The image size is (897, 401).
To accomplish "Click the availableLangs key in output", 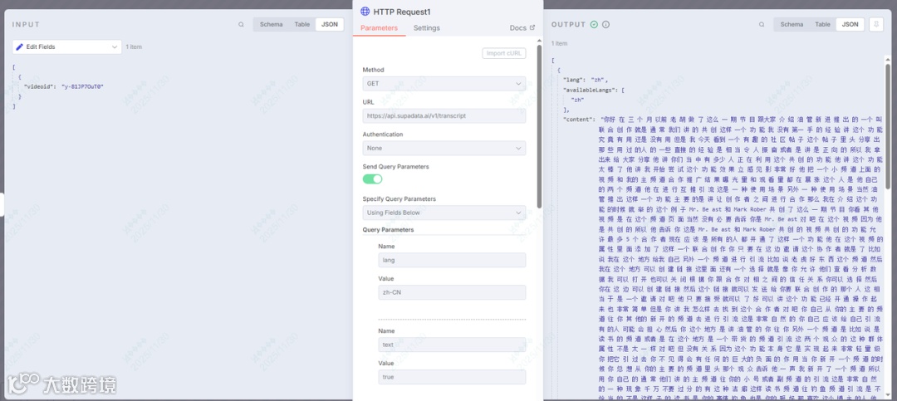I will (591, 90).
